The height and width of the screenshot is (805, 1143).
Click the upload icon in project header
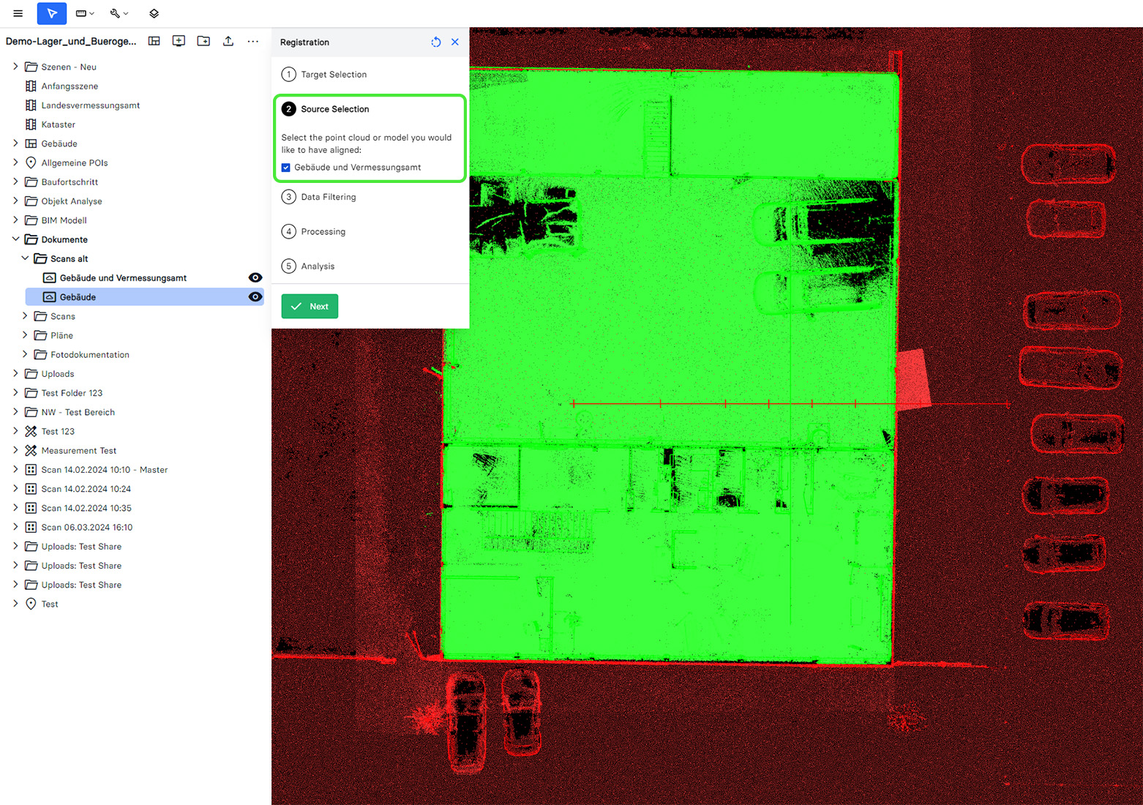pos(228,41)
